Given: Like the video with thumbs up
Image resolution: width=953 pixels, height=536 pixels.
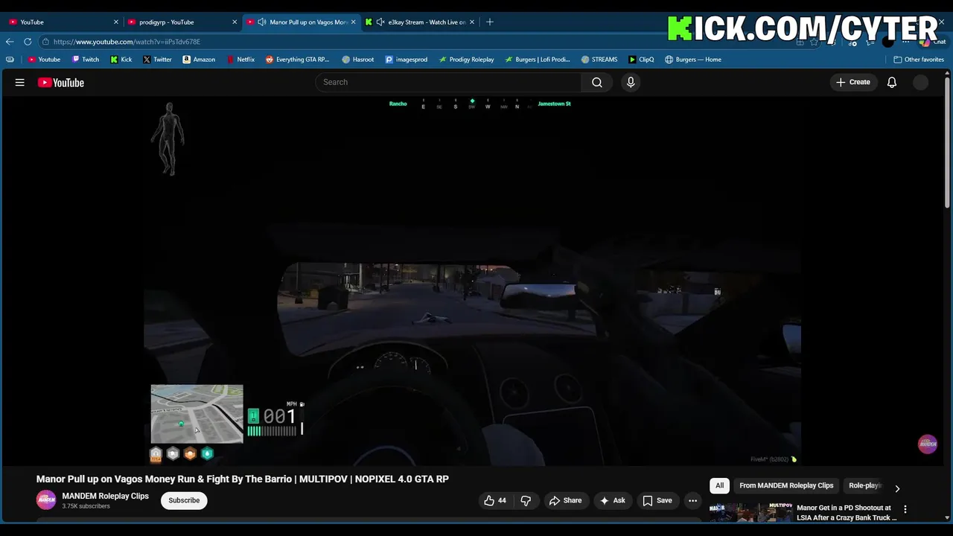Looking at the screenshot, I should click(x=494, y=500).
